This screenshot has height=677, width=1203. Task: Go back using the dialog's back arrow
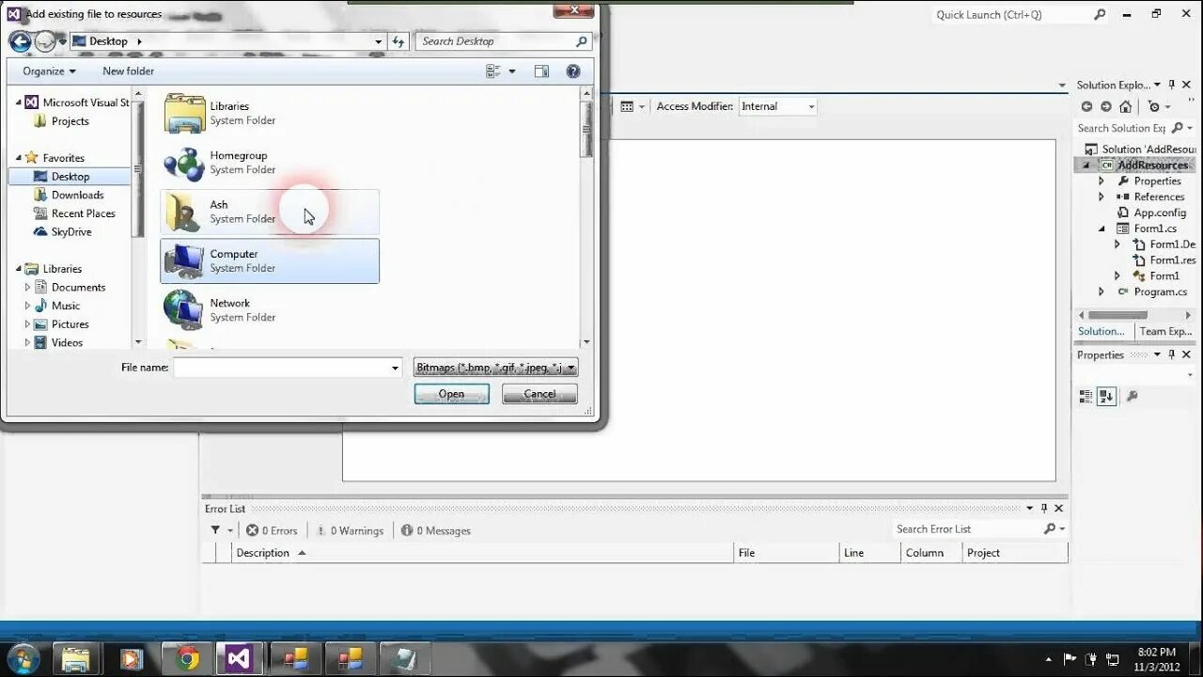20,41
